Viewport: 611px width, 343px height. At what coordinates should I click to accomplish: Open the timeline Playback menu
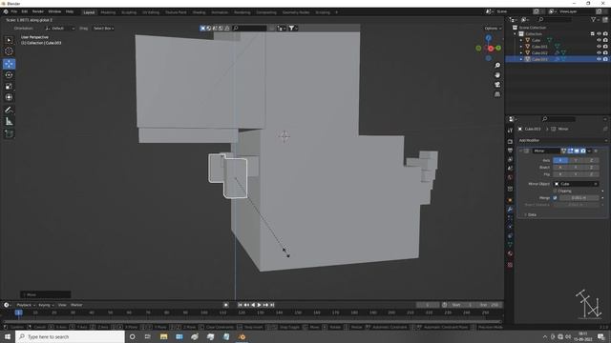pyautogui.click(x=26, y=305)
